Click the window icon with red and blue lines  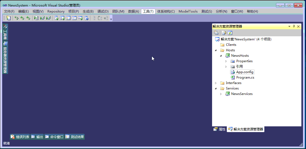coord(74,18)
